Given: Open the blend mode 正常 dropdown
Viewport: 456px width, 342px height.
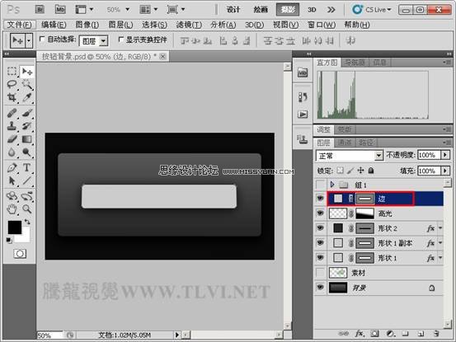Looking at the screenshot, I should (x=350, y=156).
